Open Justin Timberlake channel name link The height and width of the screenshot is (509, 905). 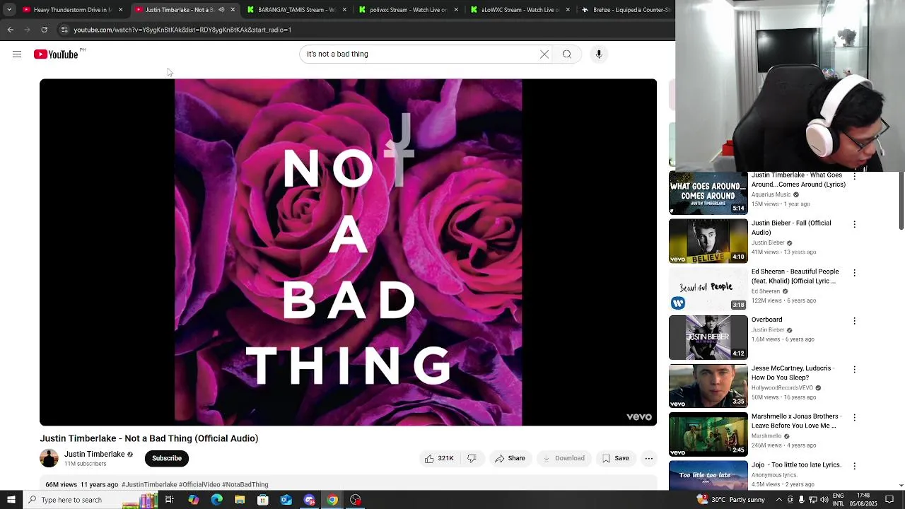tap(95, 455)
